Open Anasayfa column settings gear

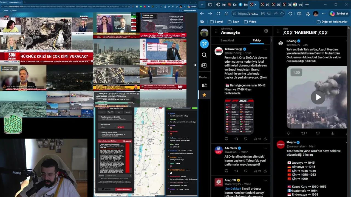point(266,31)
